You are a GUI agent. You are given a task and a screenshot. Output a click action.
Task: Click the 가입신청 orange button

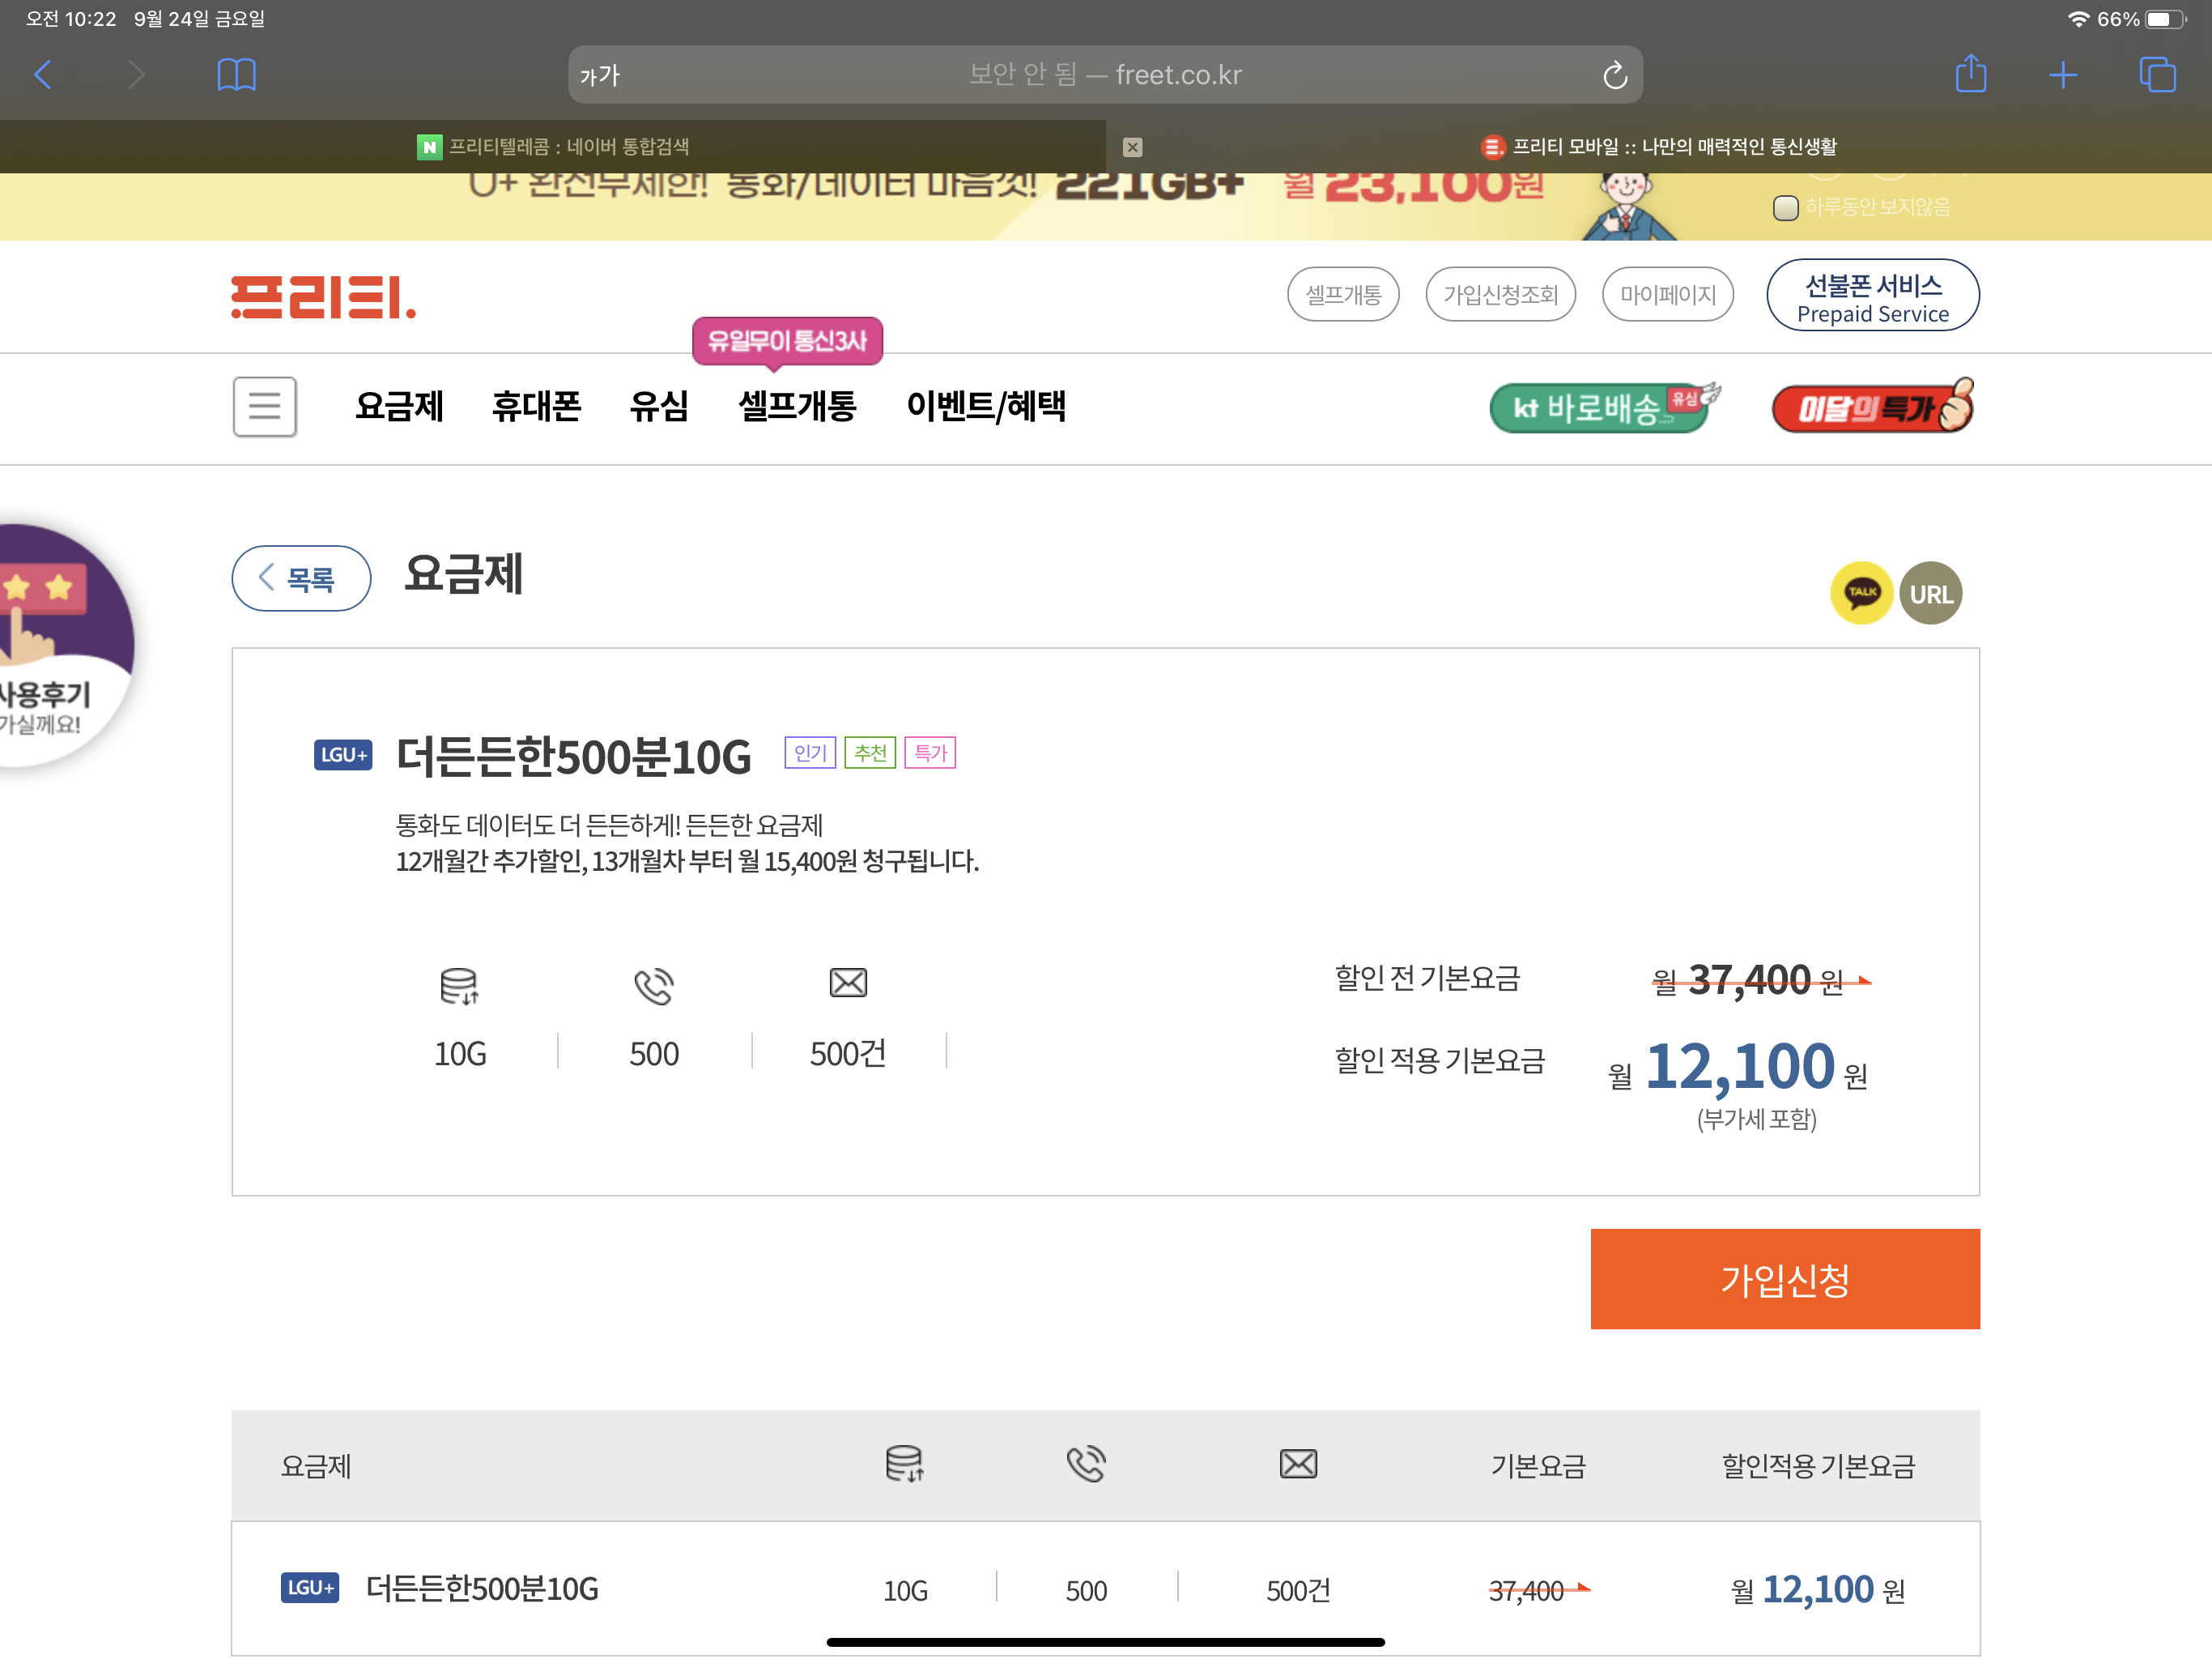tap(1785, 1279)
